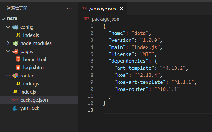212x132 pixels.
Task: Click the package.json breadcrumb
Action: pyautogui.click(x=105, y=19)
